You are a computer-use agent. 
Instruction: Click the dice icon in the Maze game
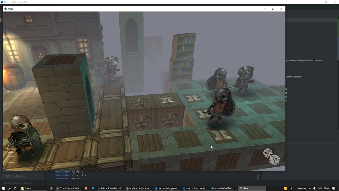pyautogui.click(x=271, y=157)
